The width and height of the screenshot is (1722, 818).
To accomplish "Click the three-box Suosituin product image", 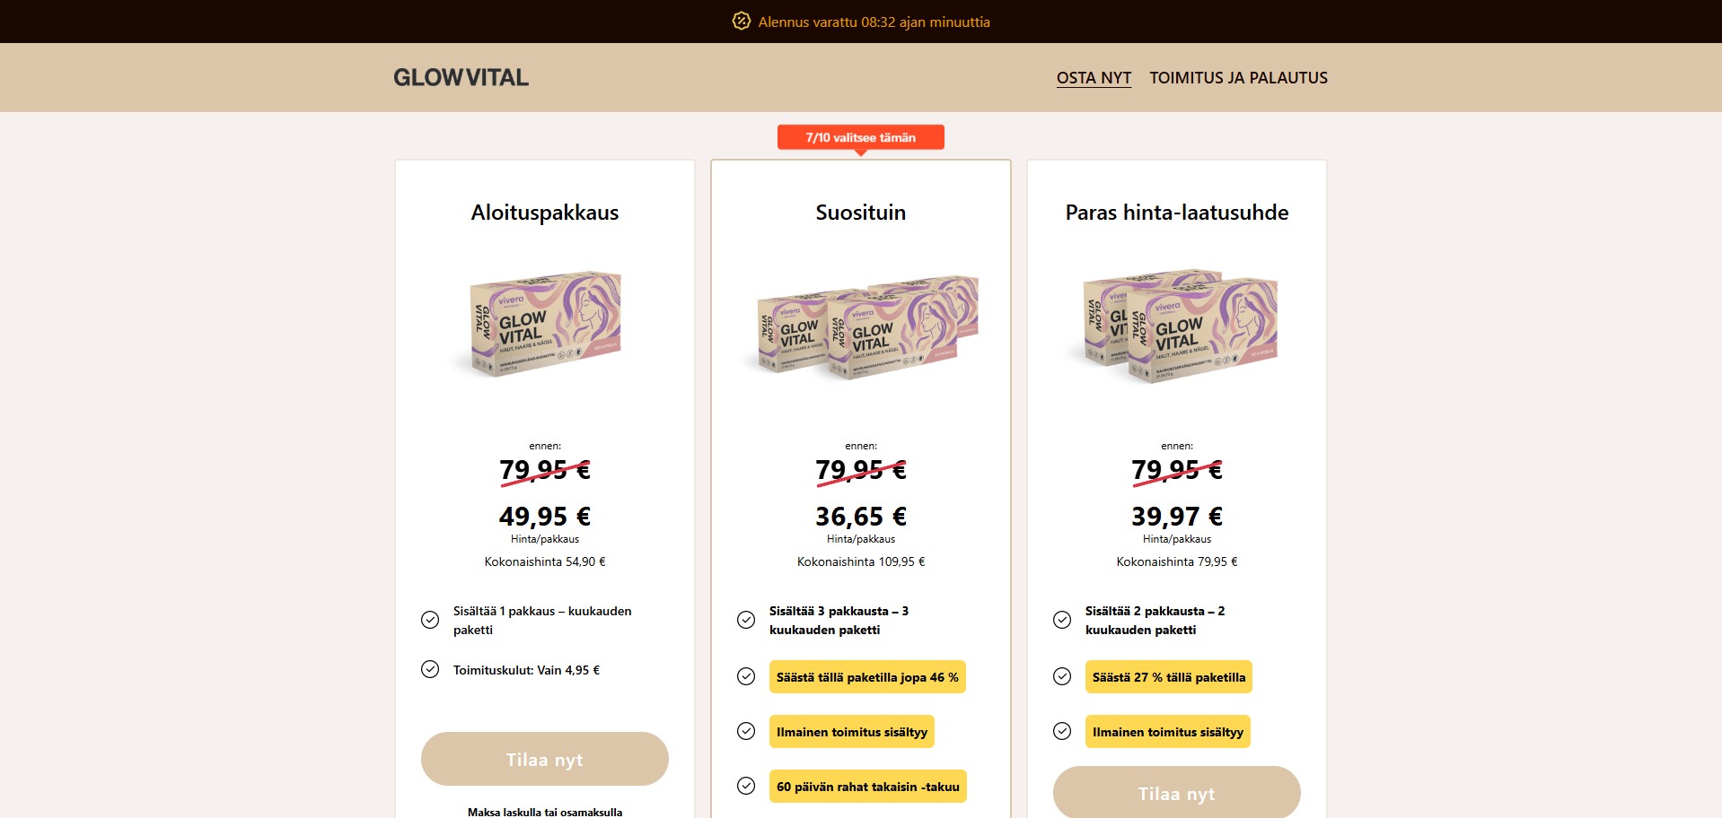I will tap(861, 326).
